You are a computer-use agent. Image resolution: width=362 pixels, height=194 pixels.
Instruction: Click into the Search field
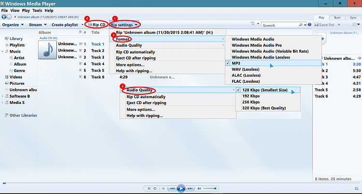pyautogui.click(x=280, y=25)
